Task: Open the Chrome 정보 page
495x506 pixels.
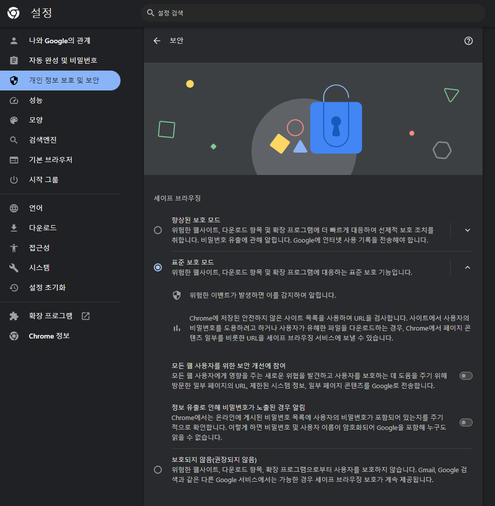Action: (x=60, y=336)
